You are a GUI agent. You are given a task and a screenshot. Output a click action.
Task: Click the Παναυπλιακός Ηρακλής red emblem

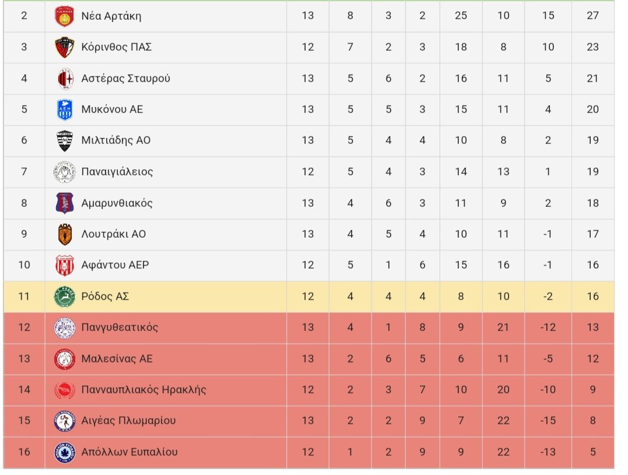point(64,390)
